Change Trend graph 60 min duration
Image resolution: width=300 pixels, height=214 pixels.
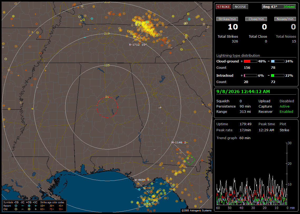tap(245, 138)
